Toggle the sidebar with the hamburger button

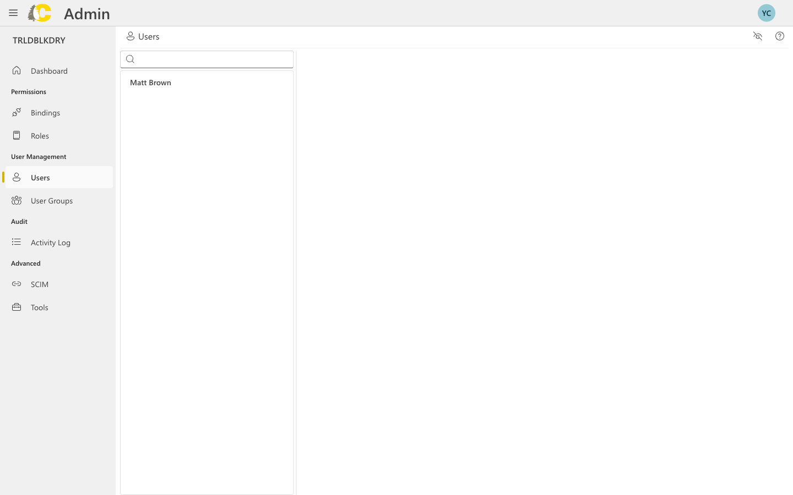click(x=13, y=13)
